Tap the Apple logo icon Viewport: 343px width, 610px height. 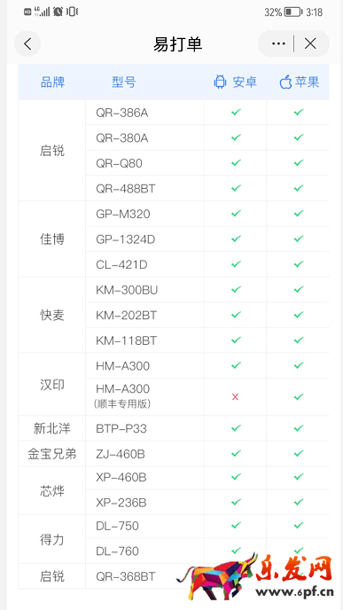pyautogui.click(x=285, y=82)
